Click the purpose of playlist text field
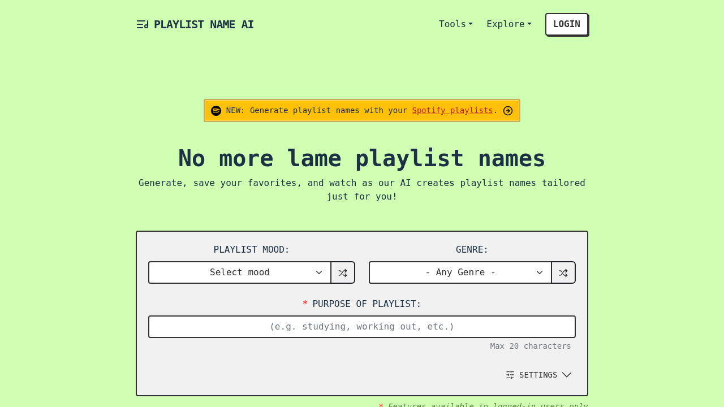Screen dimensions: 724x407 pyautogui.click(x=362, y=327)
